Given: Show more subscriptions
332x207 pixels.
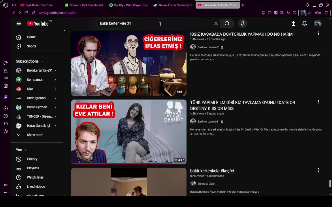Looking at the screenshot, I should pos(35,135).
